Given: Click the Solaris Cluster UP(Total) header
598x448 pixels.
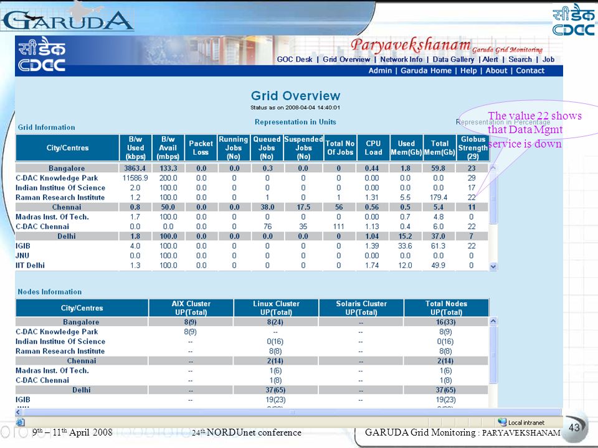Looking at the screenshot, I should coord(361,308).
